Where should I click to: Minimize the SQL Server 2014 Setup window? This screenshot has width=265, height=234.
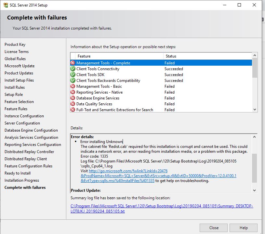(225, 5)
